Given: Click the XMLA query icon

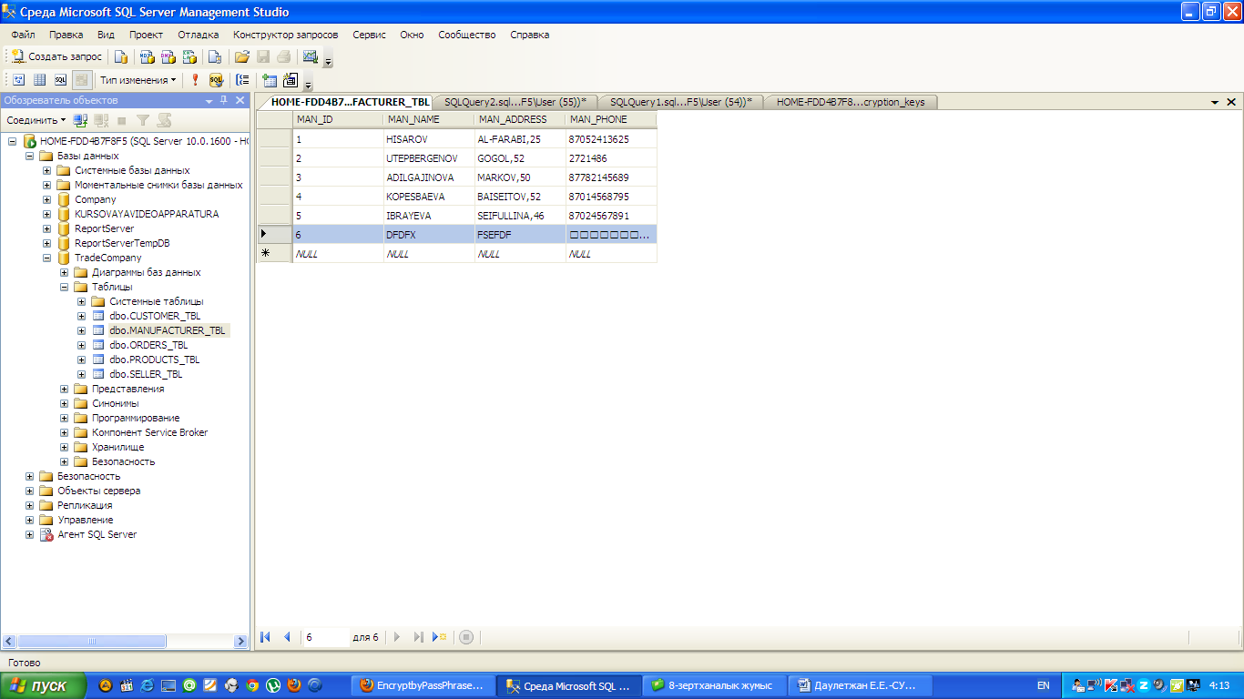Looking at the screenshot, I should (189, 56).
